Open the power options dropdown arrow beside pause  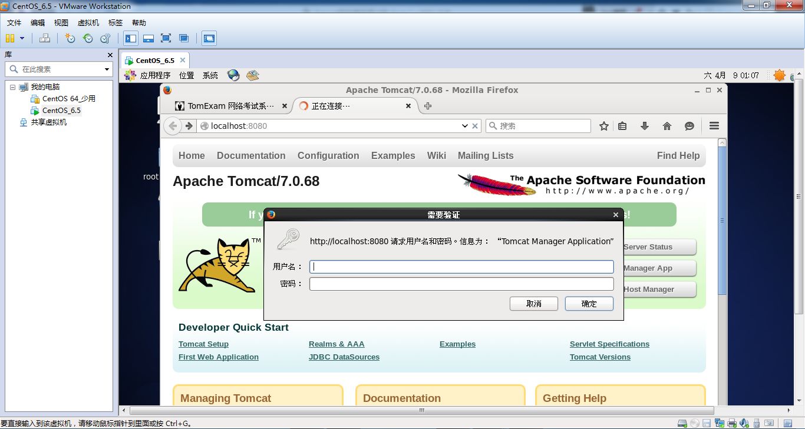[22, 38]
